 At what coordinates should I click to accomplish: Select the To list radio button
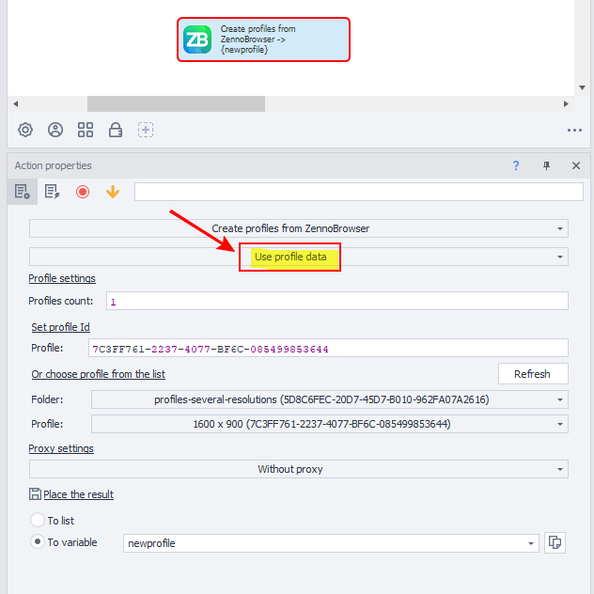pyautogui.click(x=38, y=520)
